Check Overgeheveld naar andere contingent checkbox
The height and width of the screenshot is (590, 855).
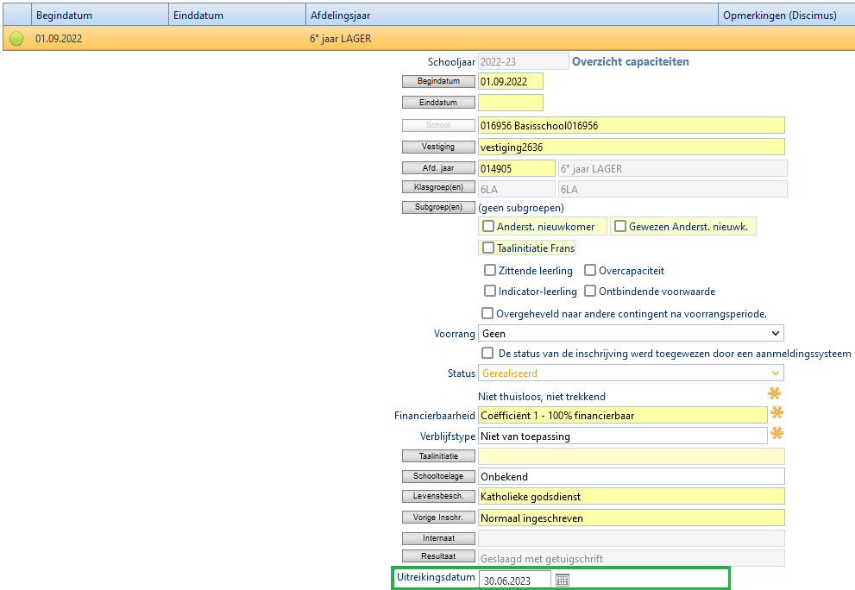pyautogui.click(x=487, y=313)
